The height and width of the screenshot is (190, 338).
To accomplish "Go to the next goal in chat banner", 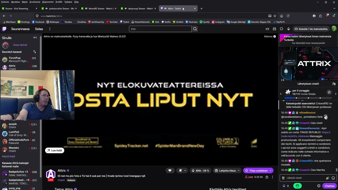I will (336, 94).
